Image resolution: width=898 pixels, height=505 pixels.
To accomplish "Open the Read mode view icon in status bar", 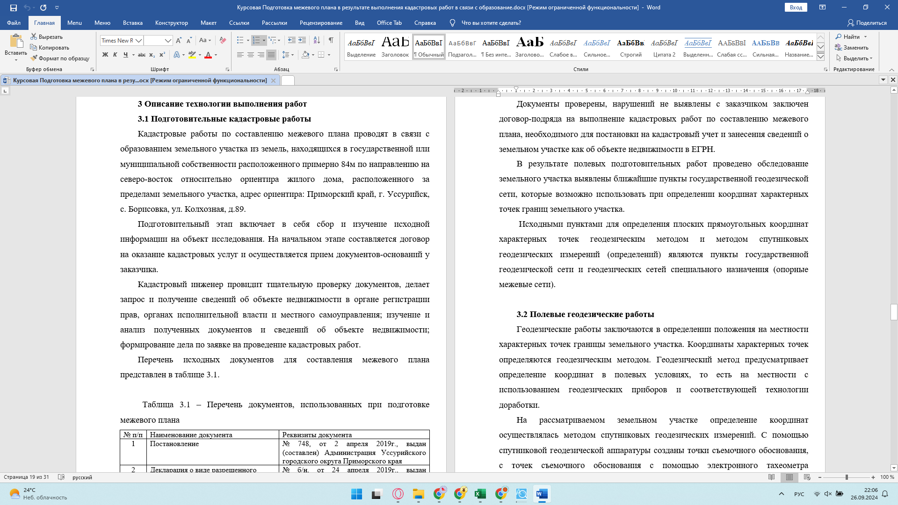I will [x=772, y=477].
